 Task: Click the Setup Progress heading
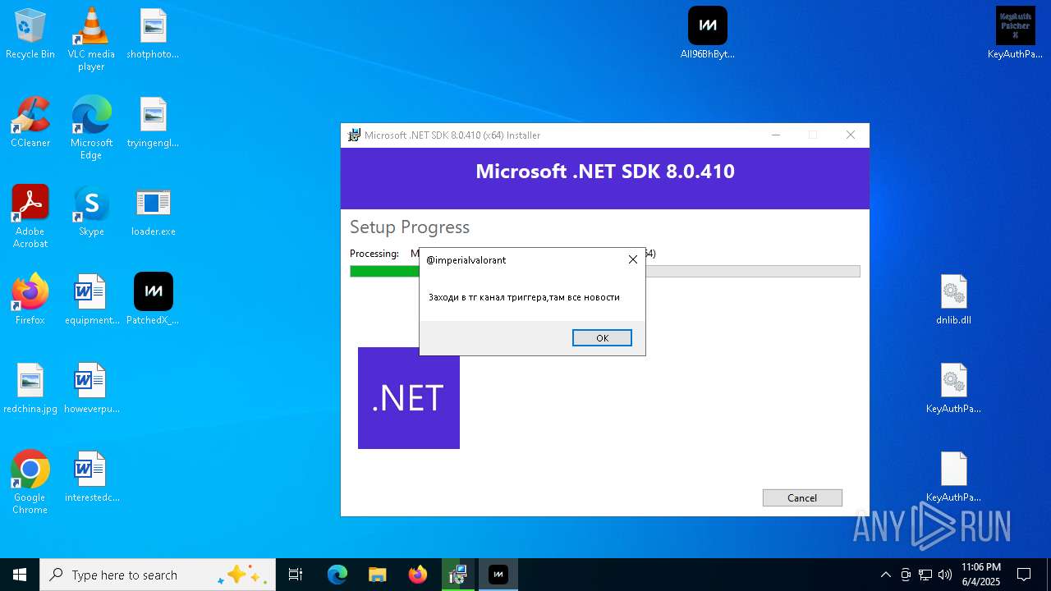click(x=410, y=227)
